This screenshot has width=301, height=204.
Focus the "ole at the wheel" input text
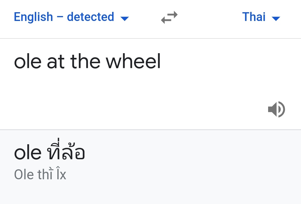87,62
